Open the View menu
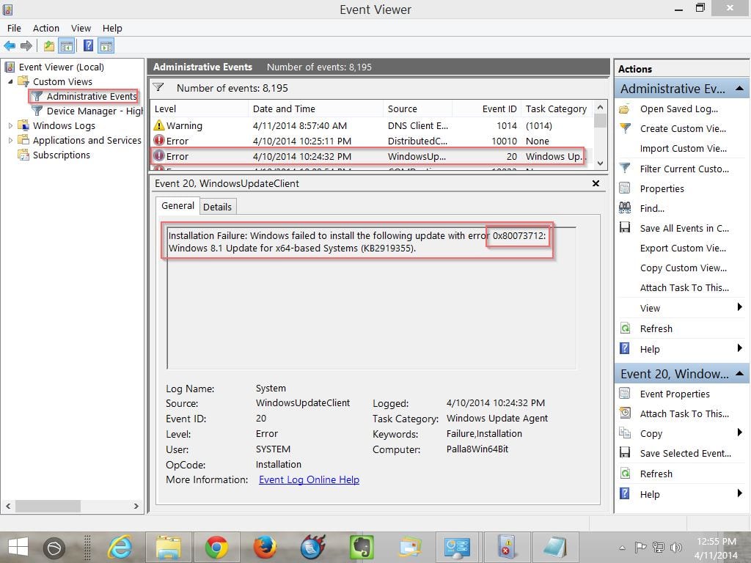The width and height of the screenshot is (751, 563). point(81,29)
